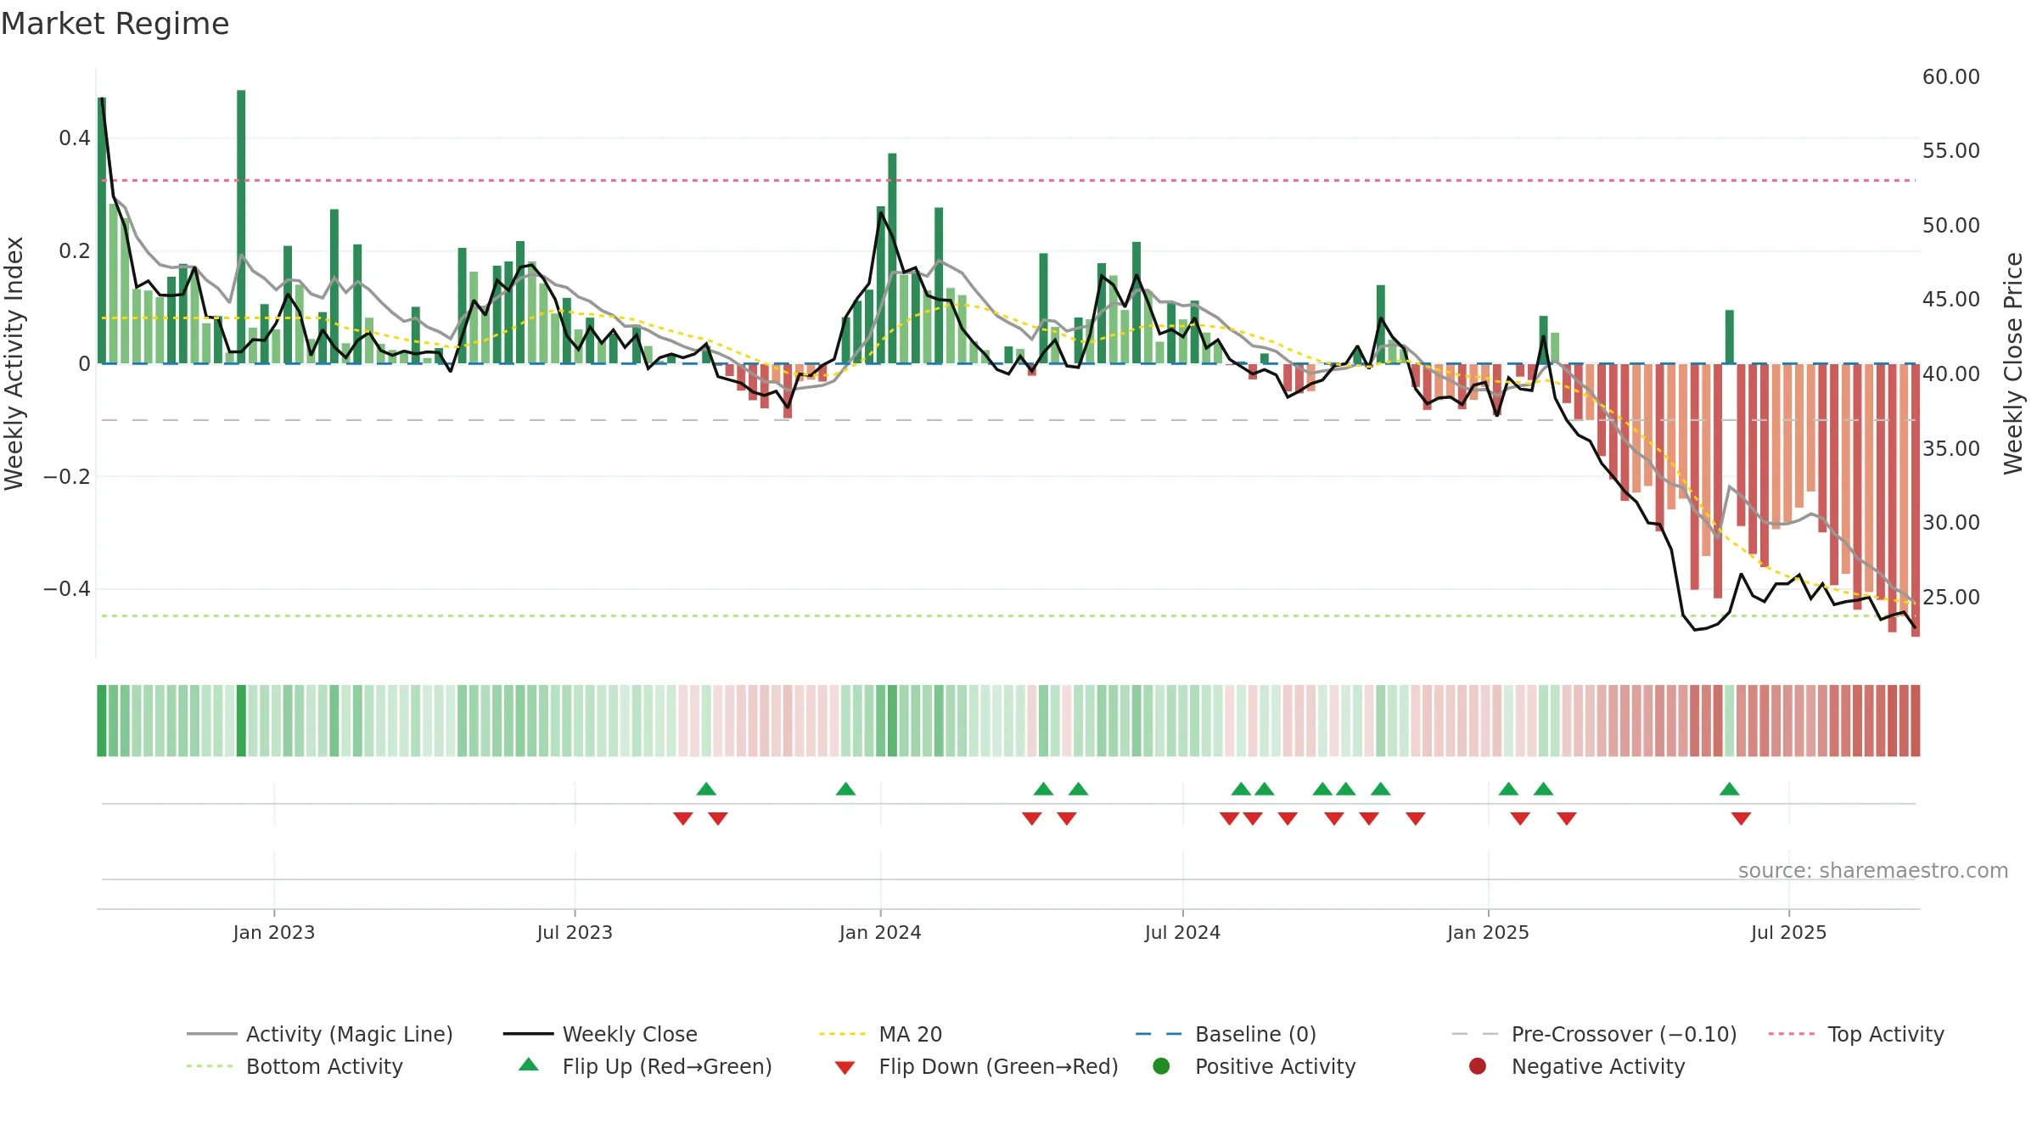Click the Jul 2025 axis label
The width and height of the screenshot is (2037, 1146).
point(1788,932)
